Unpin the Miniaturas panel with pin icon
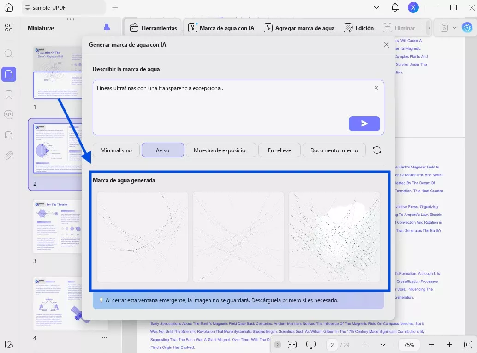The width and height of the screenshot is (477, 353). (107, 28)
